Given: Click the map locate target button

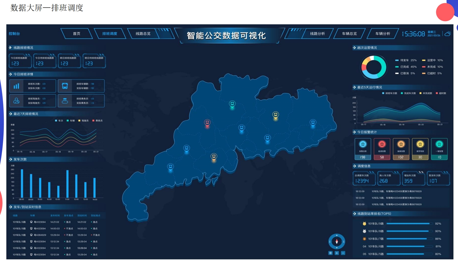Looking at the screenshot, I should click(x=330, y=253).
